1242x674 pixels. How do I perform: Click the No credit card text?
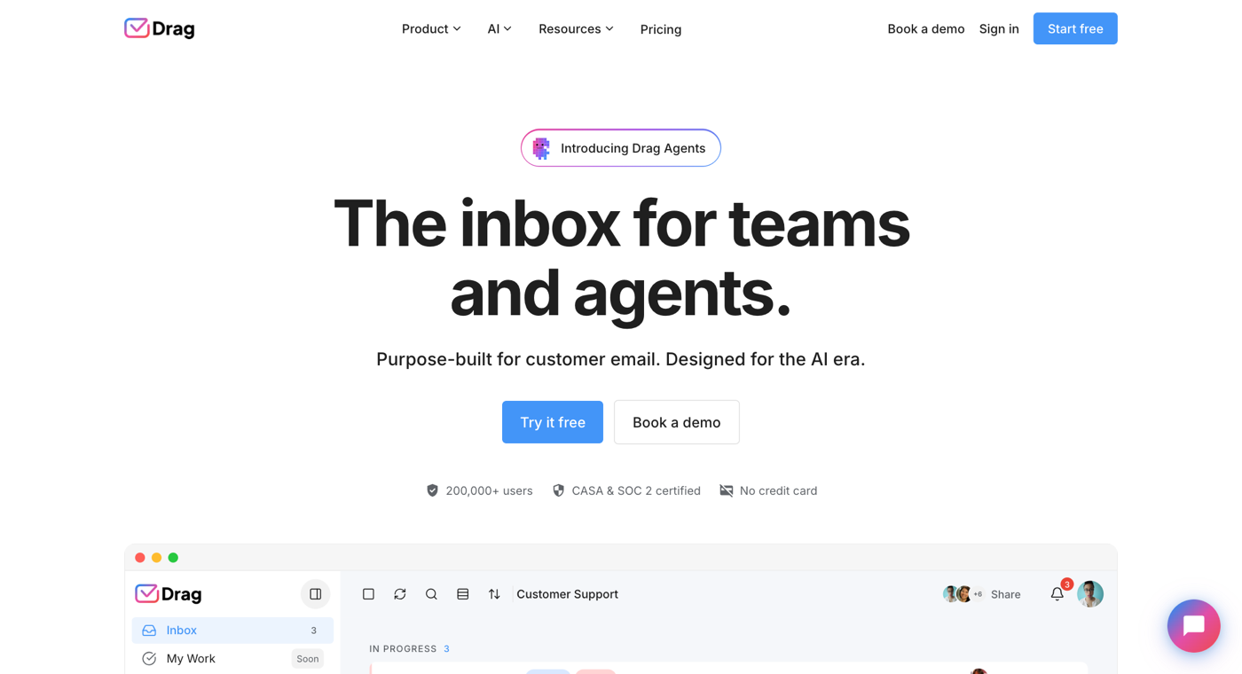[x=778, y=490]
